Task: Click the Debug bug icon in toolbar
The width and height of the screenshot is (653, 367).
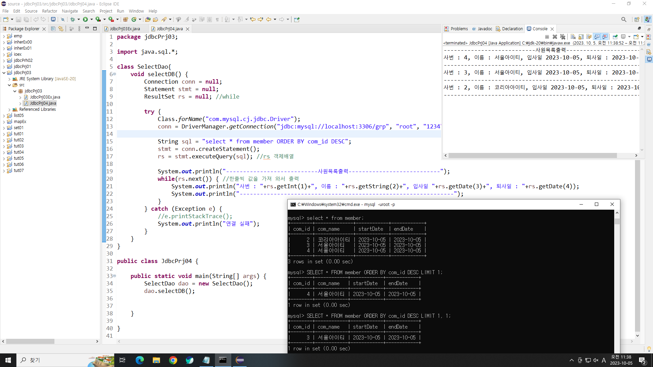Action: click(72, 19)
